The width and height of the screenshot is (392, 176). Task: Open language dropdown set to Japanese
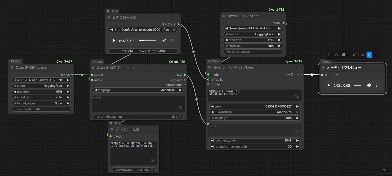tap(138, 90)
